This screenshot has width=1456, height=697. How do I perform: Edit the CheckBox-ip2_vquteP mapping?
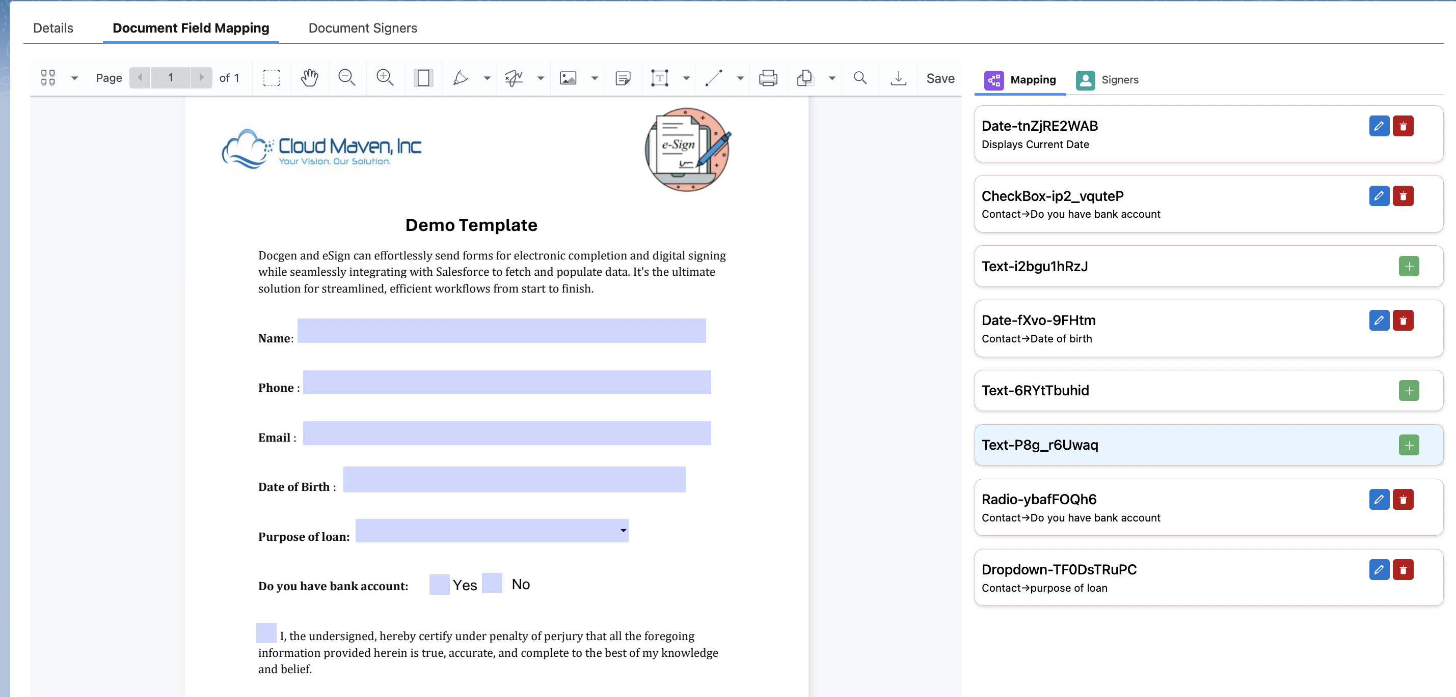coord(1379,196)
